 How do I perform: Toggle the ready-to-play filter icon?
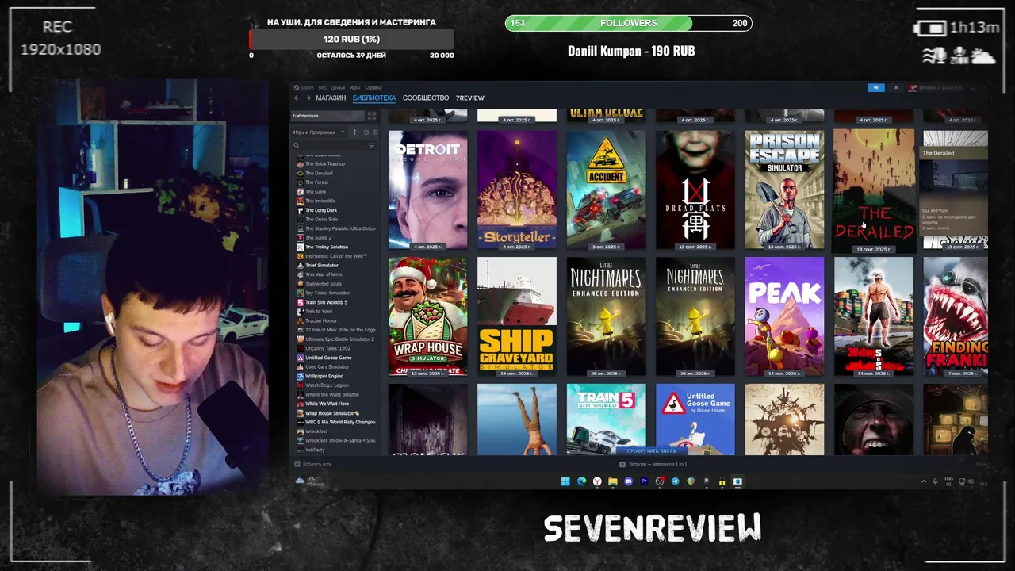[375, 132]
